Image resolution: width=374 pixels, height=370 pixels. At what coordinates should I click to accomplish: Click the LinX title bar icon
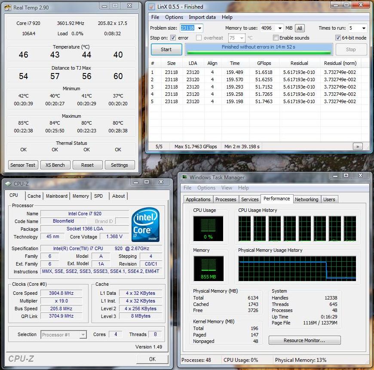[x=151, y=7]
